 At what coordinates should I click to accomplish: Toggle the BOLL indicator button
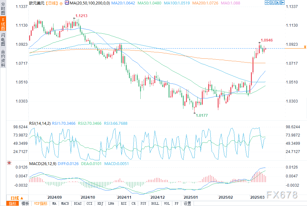155,203
